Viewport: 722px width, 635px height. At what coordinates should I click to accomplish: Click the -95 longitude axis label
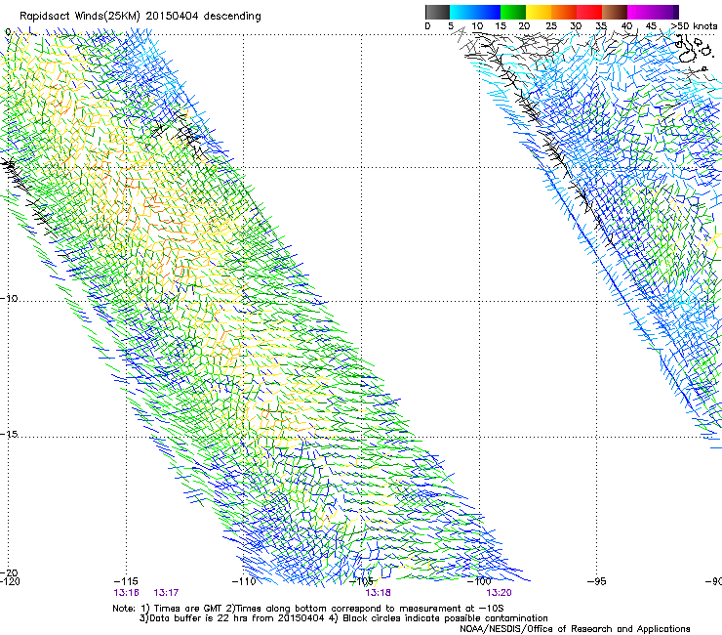coord(597,581)
